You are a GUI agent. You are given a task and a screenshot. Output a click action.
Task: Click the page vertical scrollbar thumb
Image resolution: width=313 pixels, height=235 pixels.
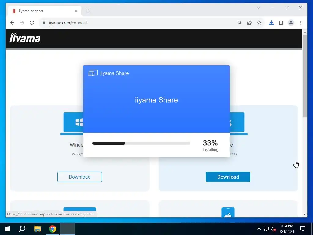tap(305, 76)
